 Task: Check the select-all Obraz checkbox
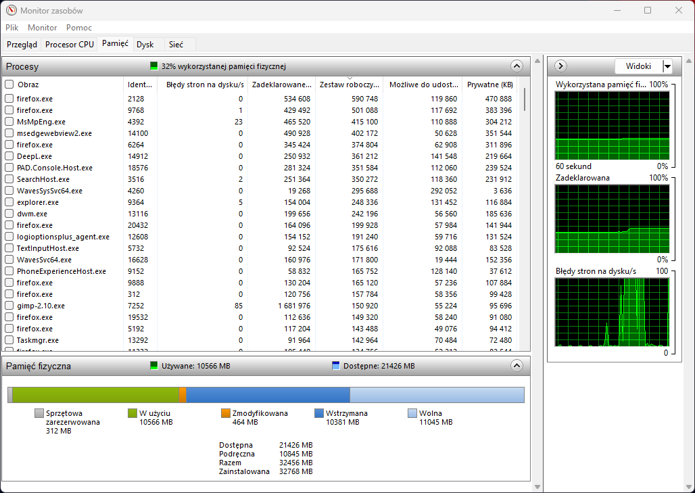(x=9, y=85)
